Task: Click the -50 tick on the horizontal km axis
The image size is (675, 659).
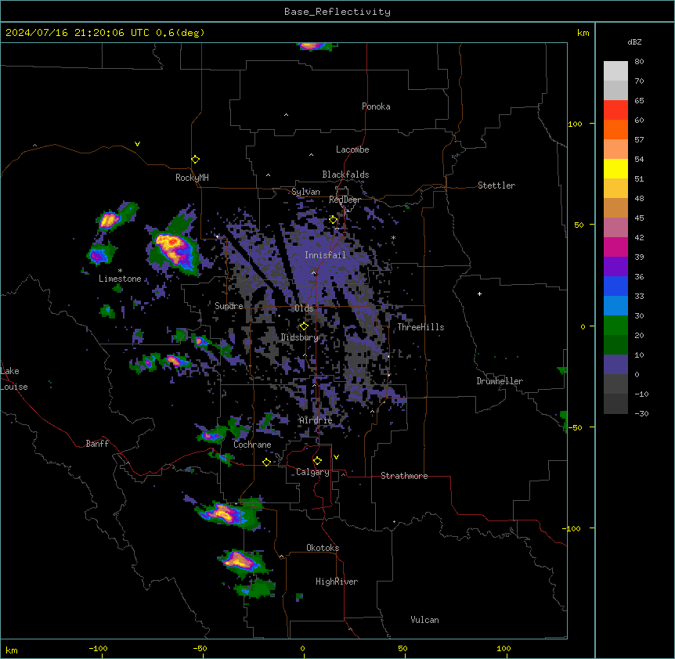Action: click(x=200, y=648)
